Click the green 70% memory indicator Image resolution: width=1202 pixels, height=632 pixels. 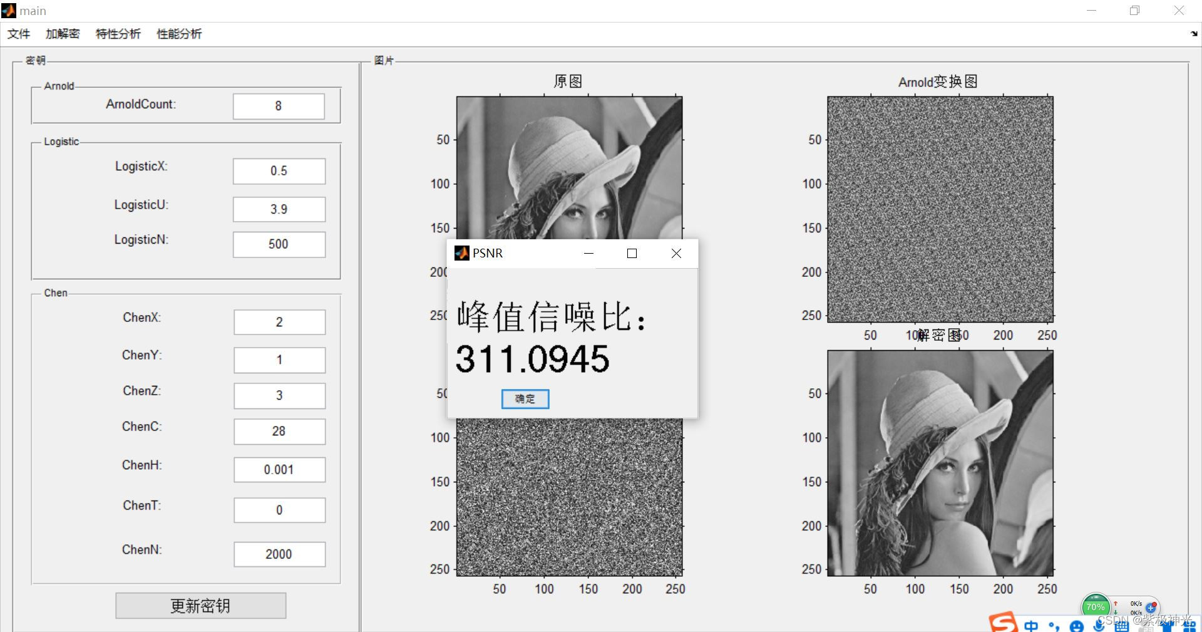pyautogui.click(x=1096, y=607)
